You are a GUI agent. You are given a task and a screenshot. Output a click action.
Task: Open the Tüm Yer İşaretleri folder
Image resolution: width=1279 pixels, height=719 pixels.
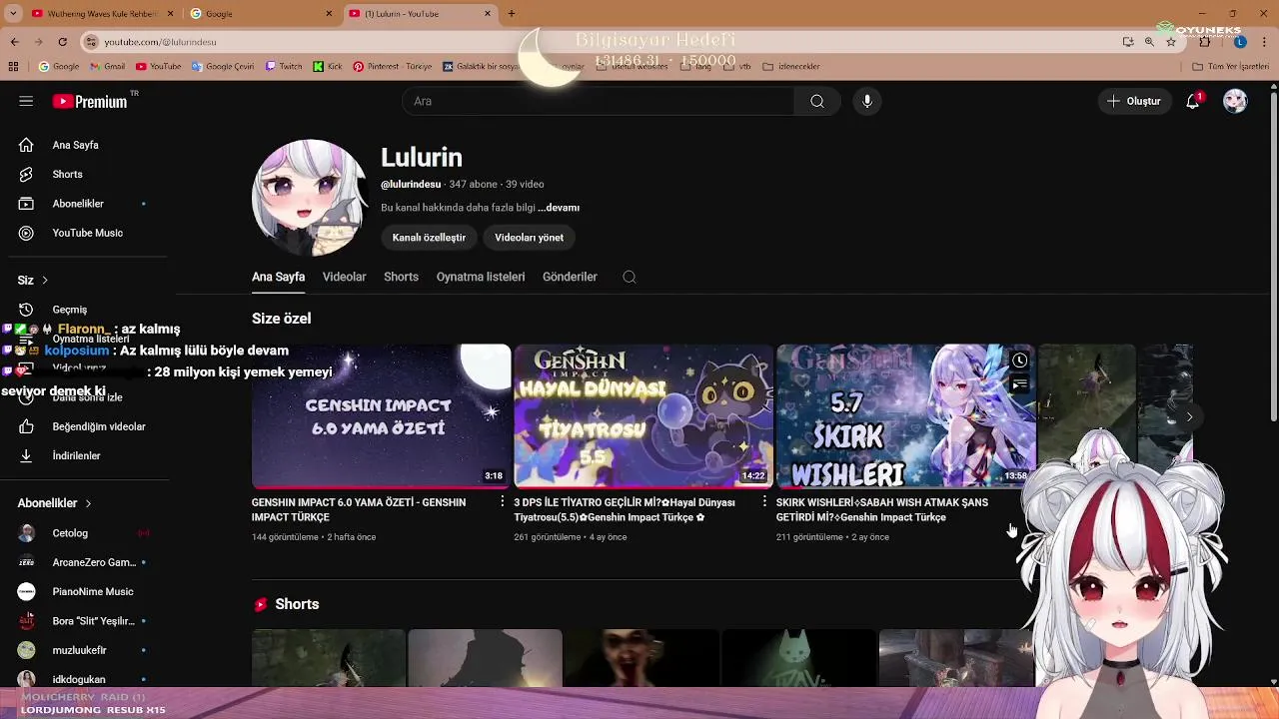[x=1230, y=67]
